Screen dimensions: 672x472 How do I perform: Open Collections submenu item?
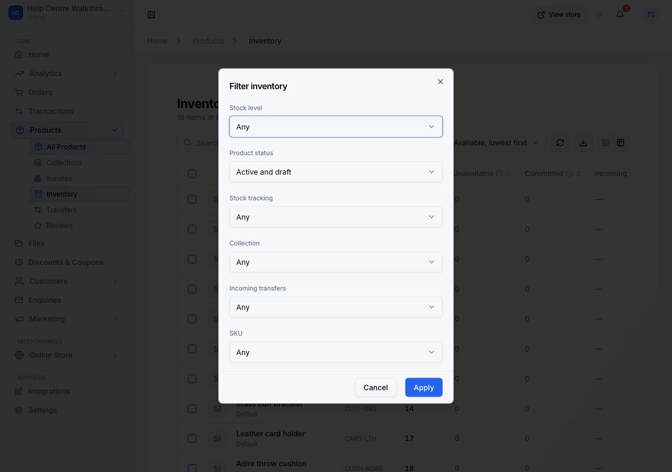[x=79, y=163]
